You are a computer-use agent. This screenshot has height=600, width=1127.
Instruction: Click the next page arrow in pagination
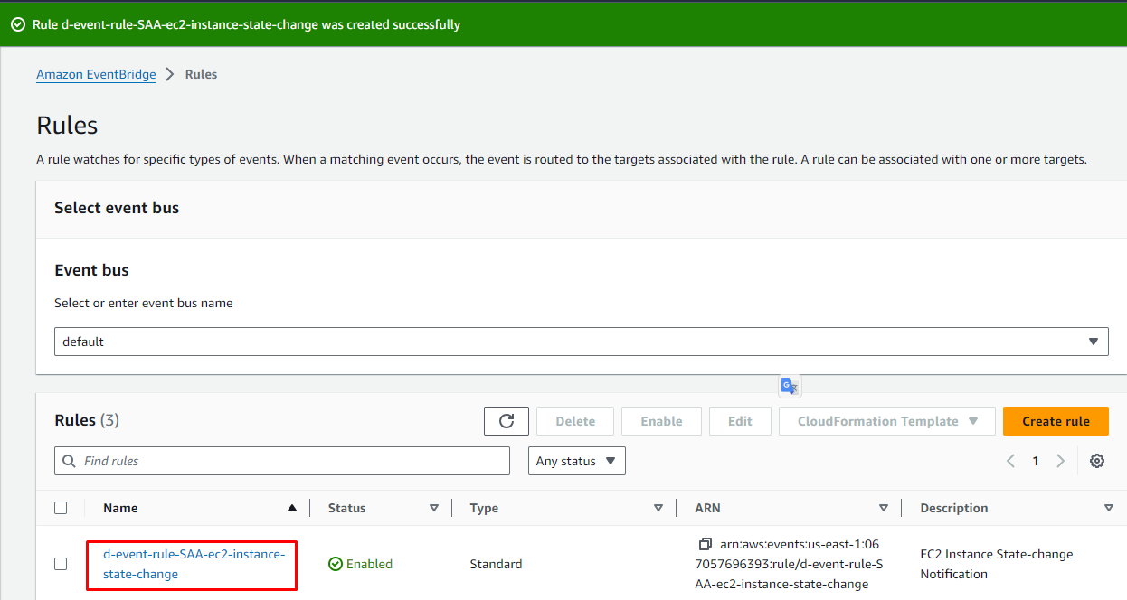1061,461
